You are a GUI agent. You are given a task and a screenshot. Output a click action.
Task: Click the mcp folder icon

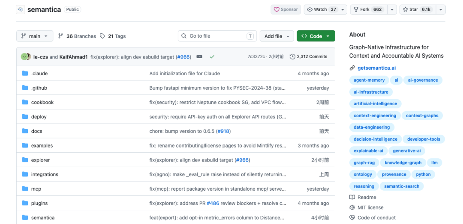25,189
